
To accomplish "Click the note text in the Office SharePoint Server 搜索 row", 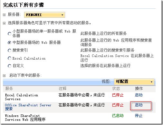I will pyautogui.click(x=81, y=105).
